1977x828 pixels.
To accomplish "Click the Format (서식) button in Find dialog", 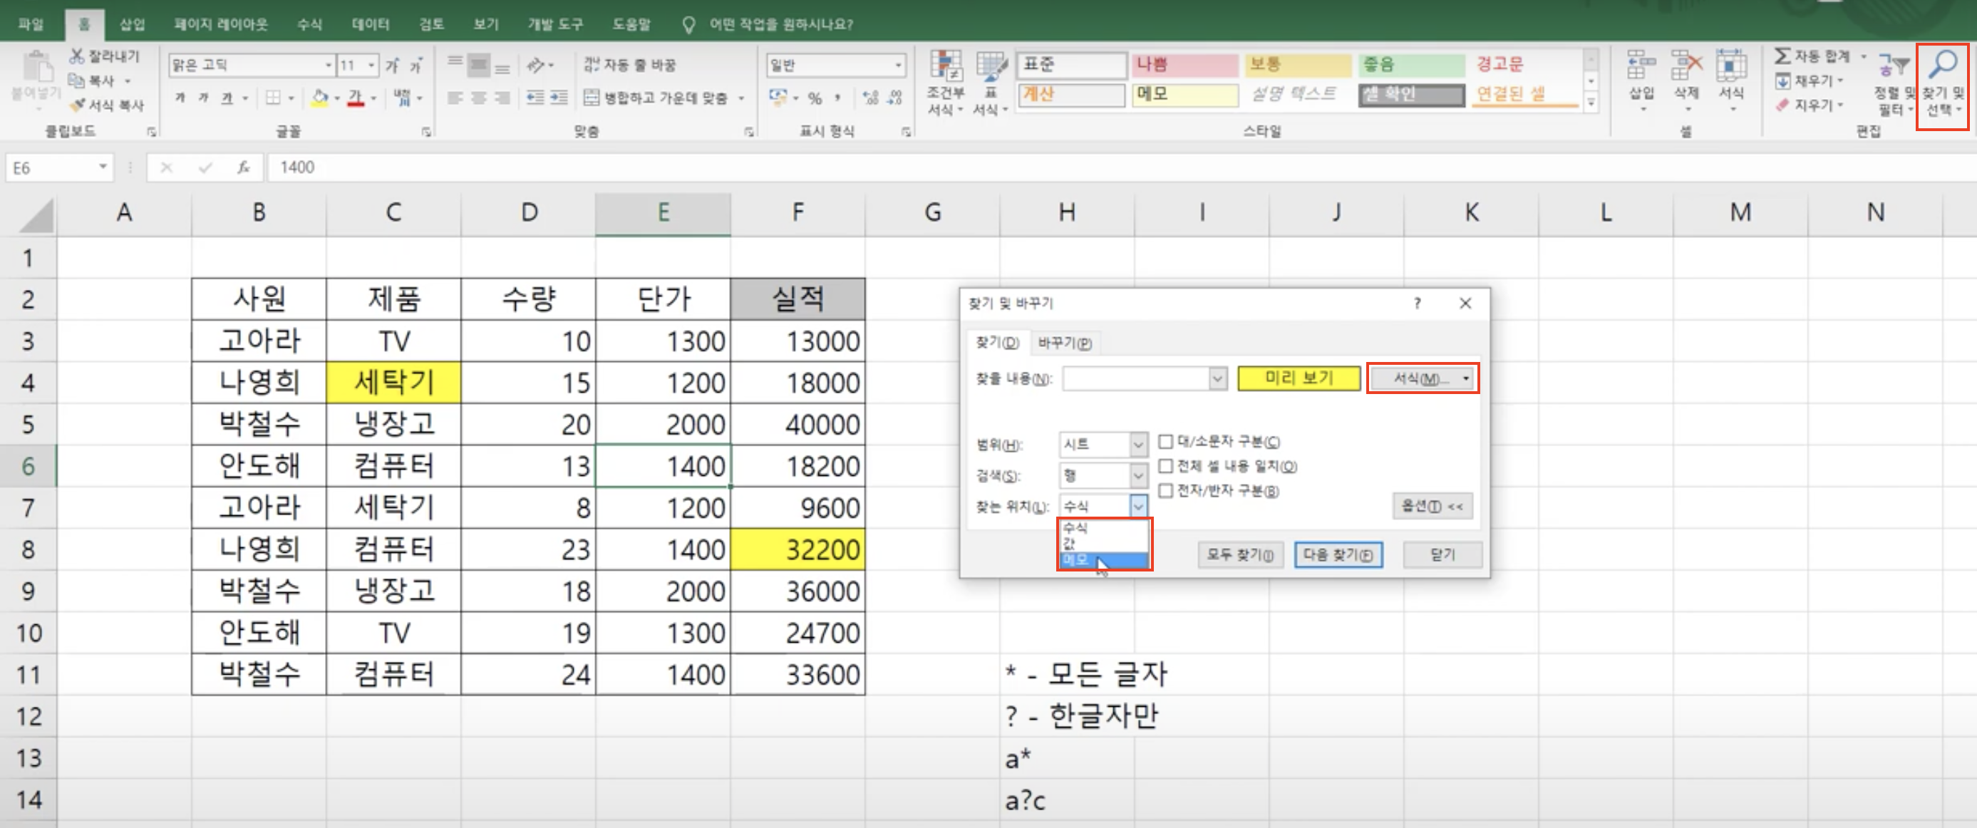I will click(x=1422, y=378).
